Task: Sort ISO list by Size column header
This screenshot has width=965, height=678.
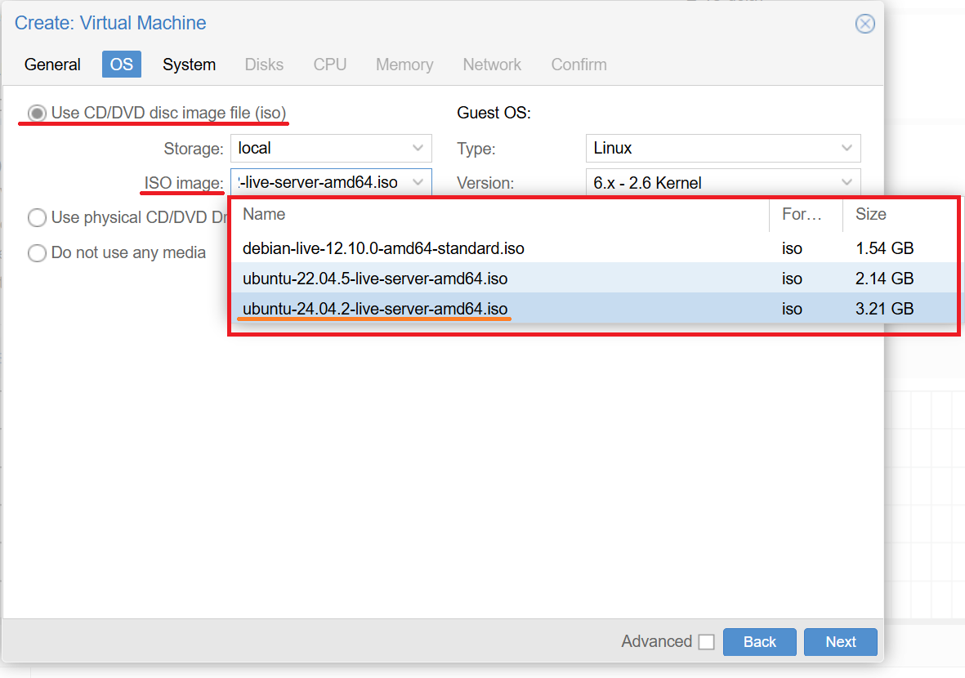Action: tap(870, 215)
